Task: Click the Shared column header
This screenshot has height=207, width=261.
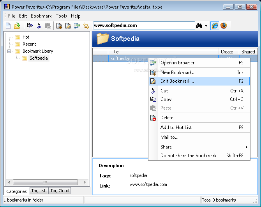Action: [x=248, y=51]
